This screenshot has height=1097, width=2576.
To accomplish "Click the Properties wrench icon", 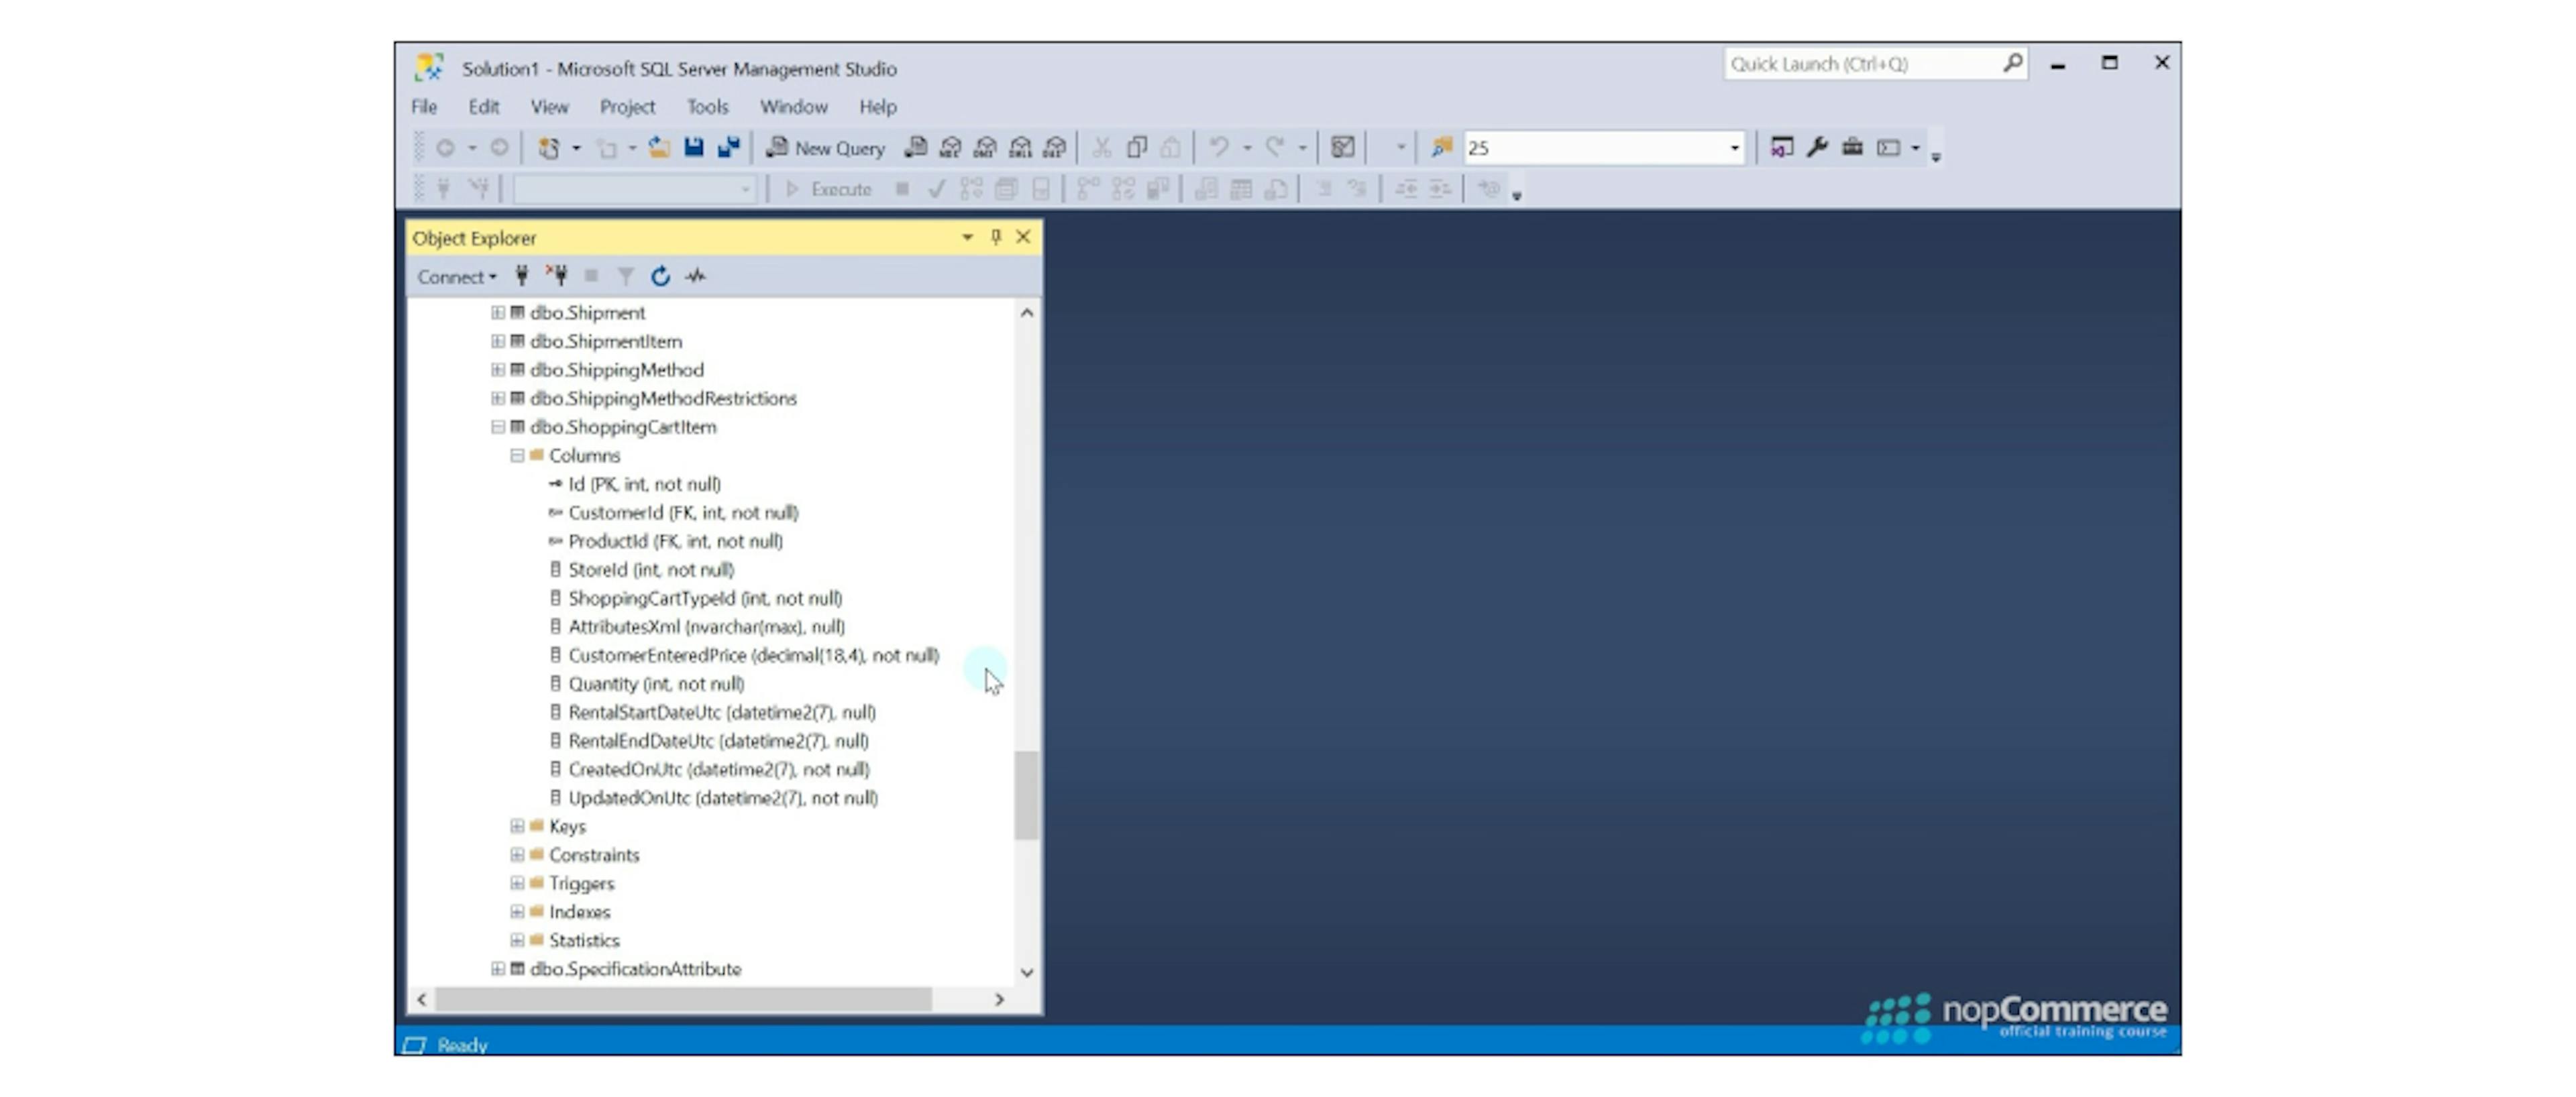I will click(x=1818, y=148).
